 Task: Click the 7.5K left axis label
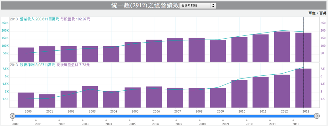click(x=5, y=69)
